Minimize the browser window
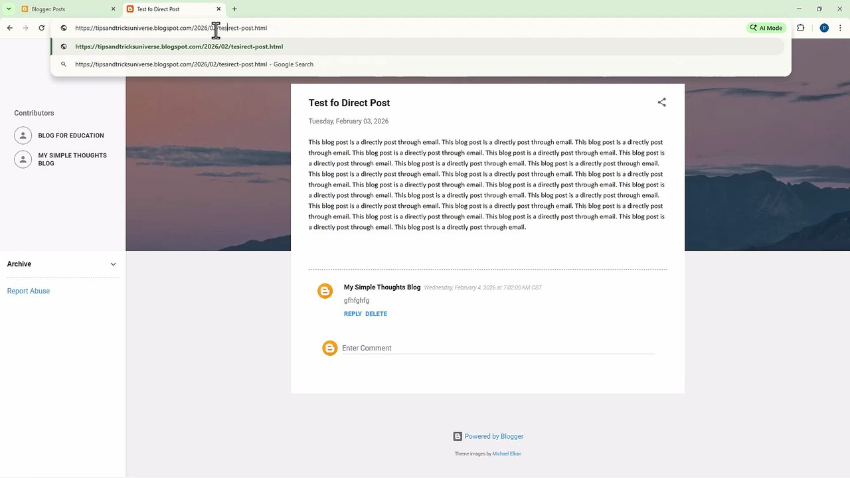The width and height of the screenshot is (850, 478). click(799, 9)
